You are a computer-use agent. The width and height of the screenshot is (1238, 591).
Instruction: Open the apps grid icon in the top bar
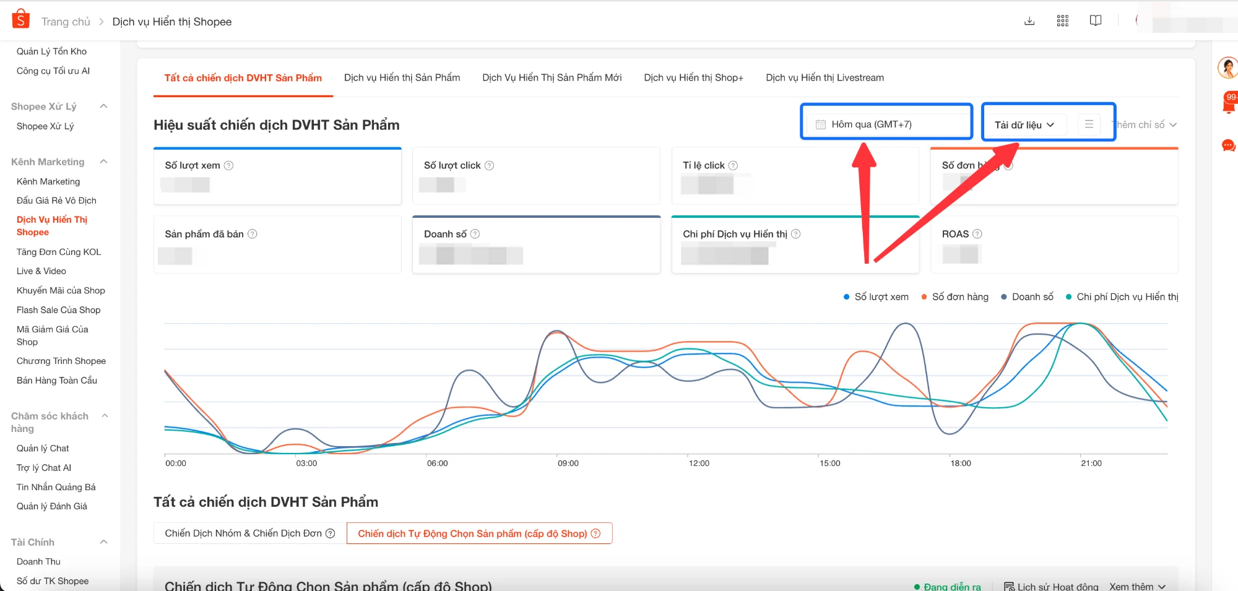tap(1063, 21)
